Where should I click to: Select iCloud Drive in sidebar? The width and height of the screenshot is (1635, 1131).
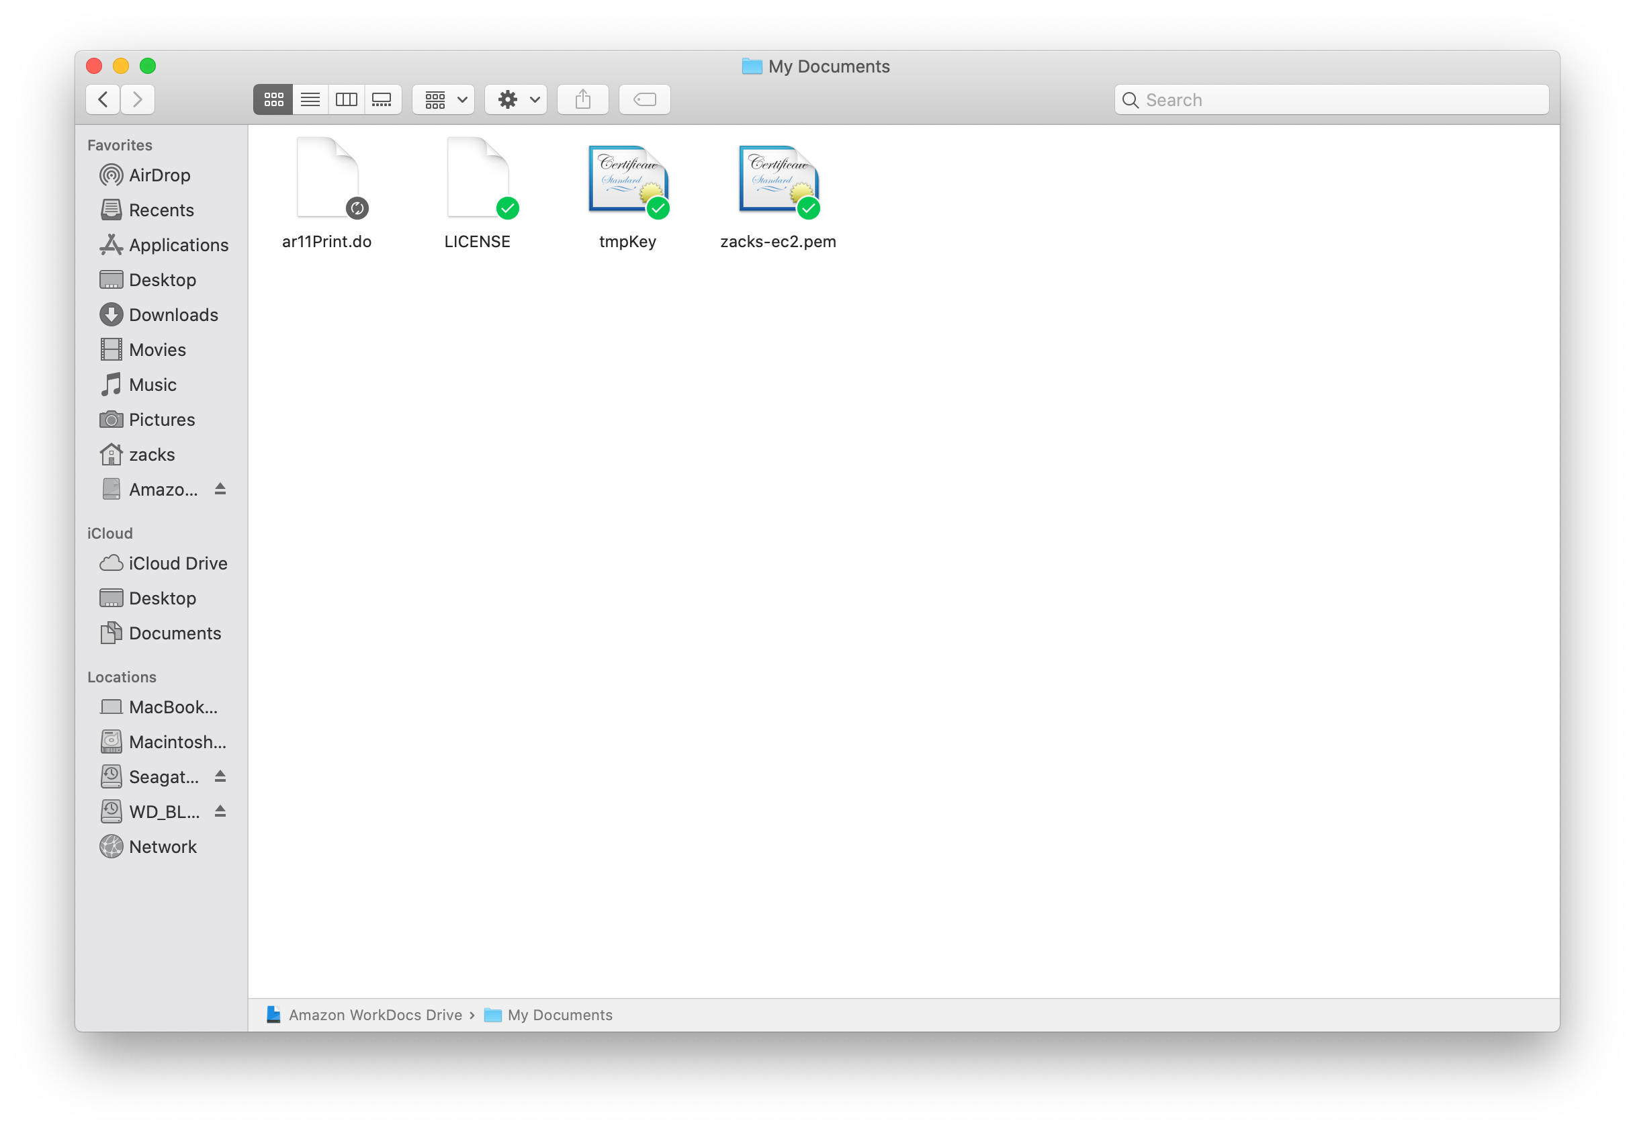177,563
